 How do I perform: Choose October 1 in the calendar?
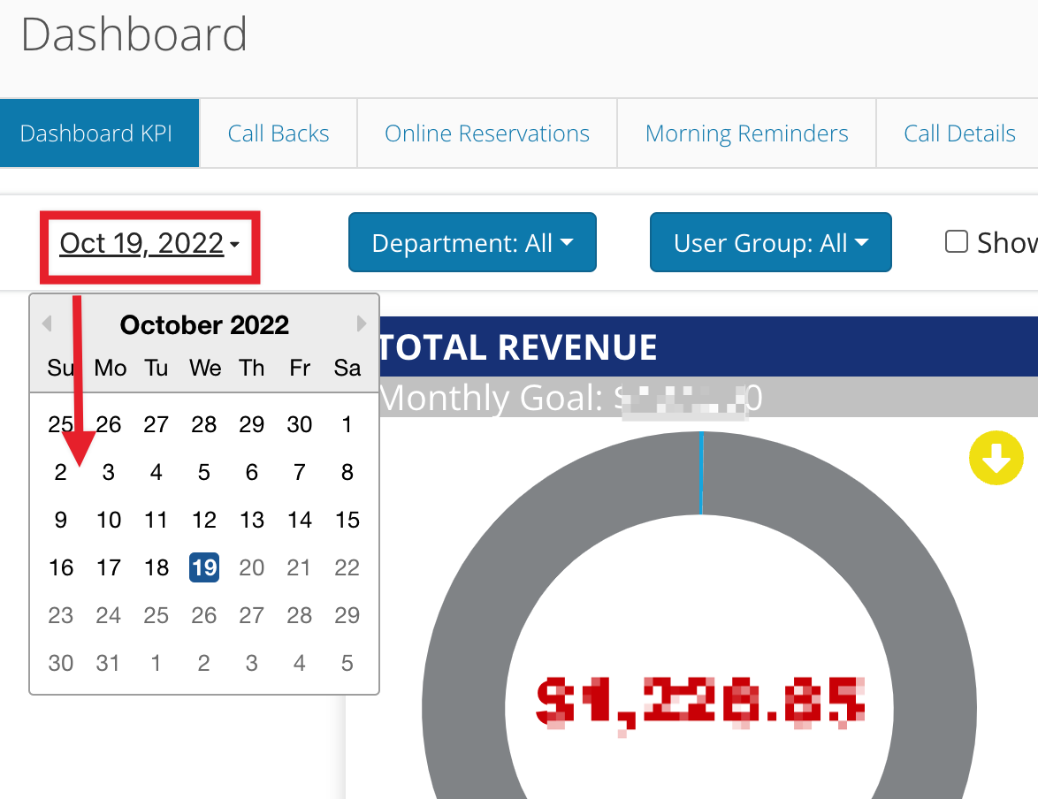347,424
